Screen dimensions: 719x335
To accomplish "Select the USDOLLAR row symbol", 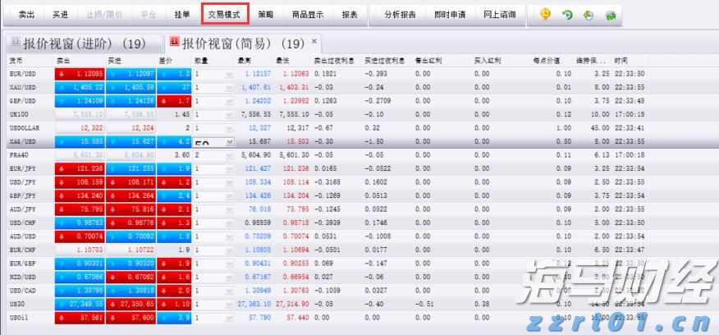I will (25, 128).
